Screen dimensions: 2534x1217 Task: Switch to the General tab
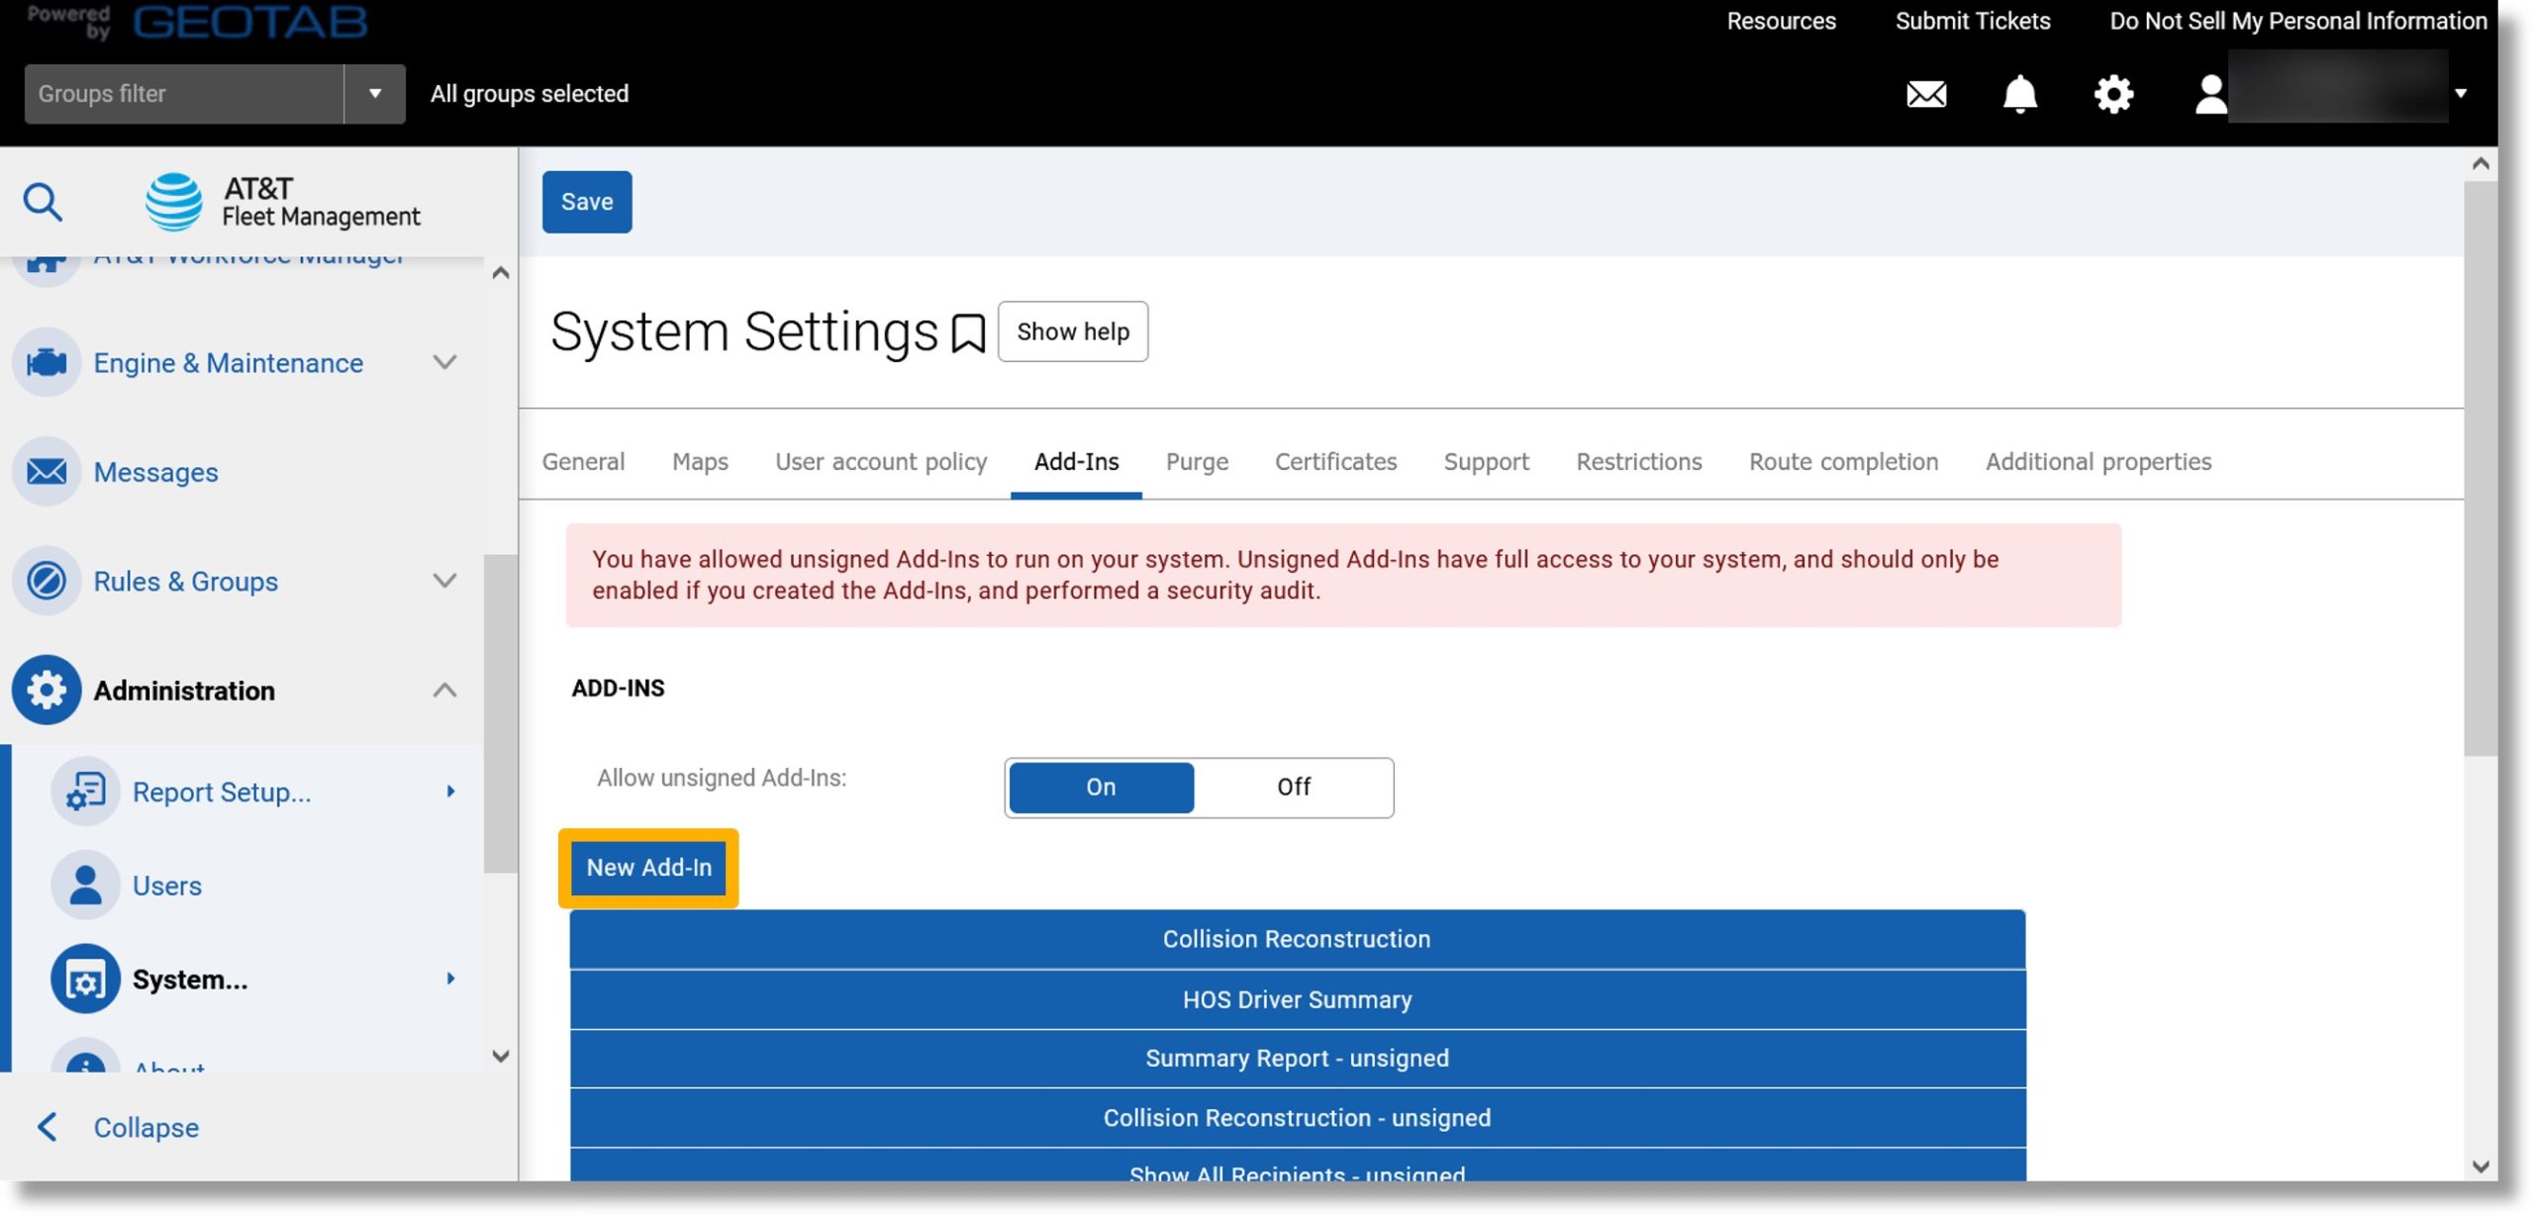pos(583,461)
